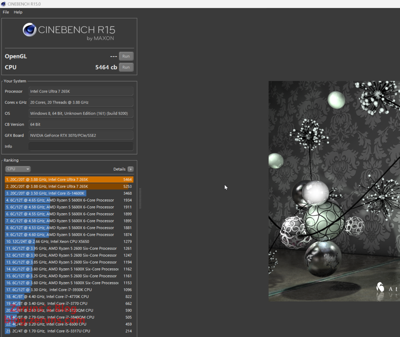
Task: Select Ryzen 5 2600 row at 3.85 GHz
Action: [x=69, y=262]
